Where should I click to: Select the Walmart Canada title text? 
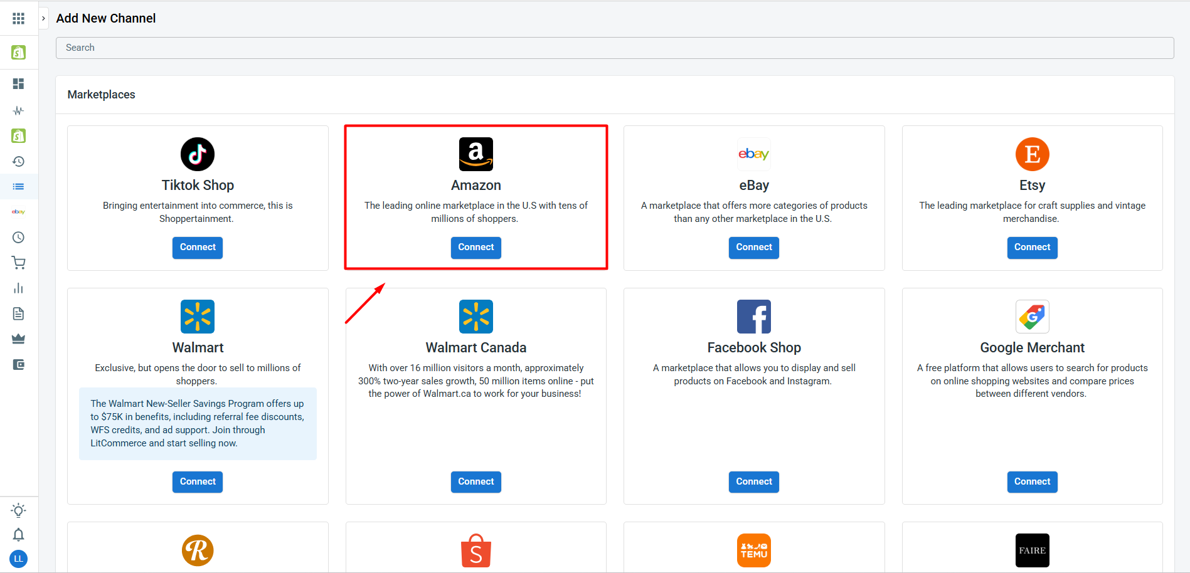476,348
